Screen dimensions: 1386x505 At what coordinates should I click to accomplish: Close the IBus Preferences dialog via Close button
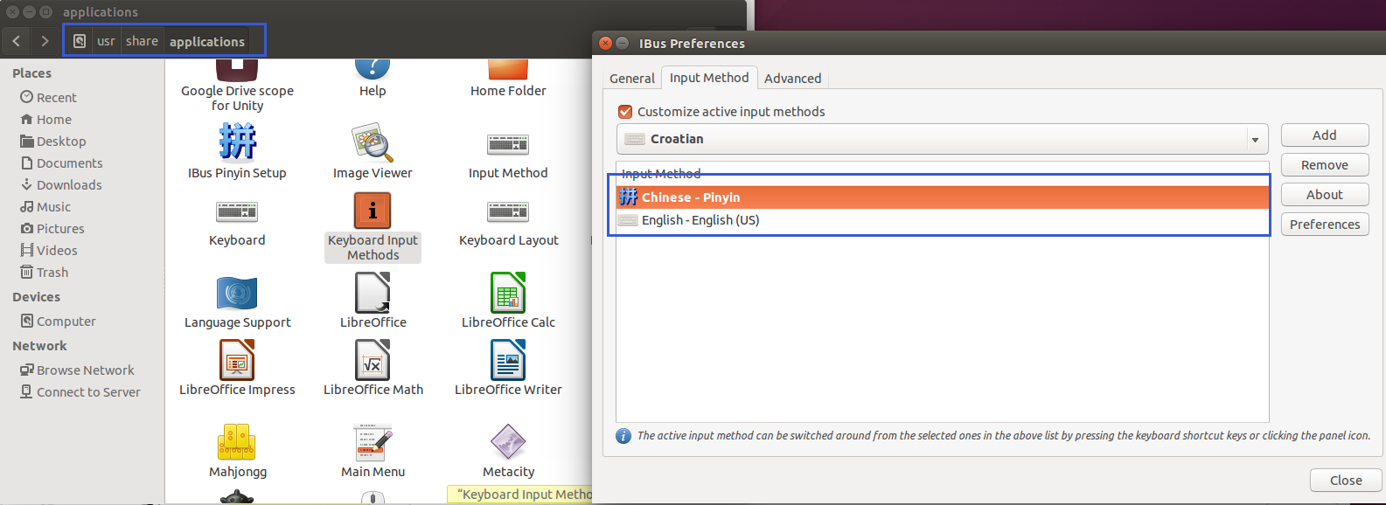(x=1346, y=481)
